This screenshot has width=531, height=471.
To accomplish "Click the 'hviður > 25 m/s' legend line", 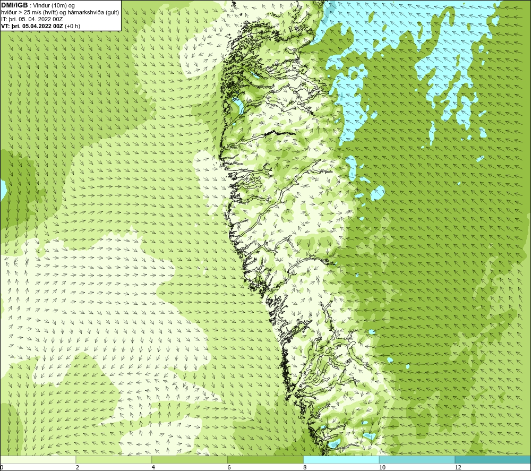I will coord(60,12).
